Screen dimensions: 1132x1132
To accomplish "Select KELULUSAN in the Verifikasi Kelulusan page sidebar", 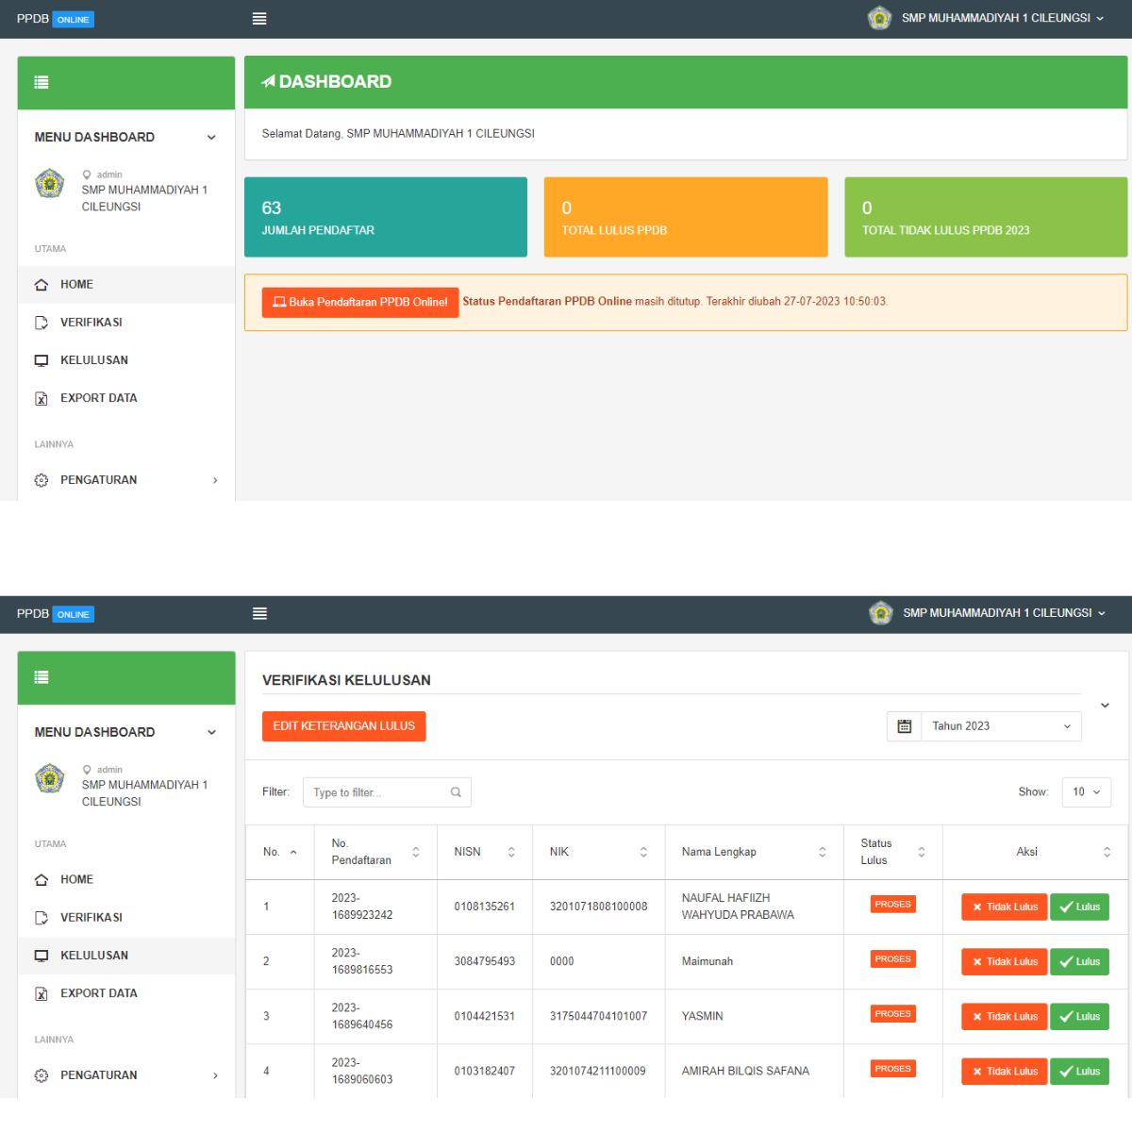I will 126,956.
